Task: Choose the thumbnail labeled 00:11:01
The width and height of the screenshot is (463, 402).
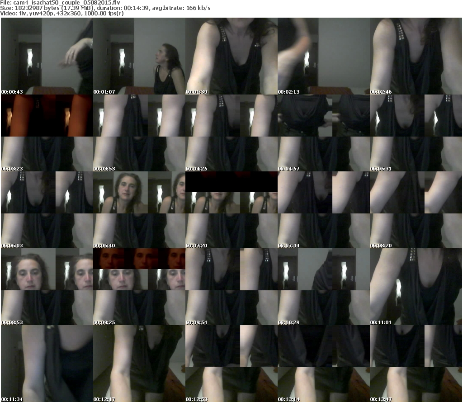Action: tap(416, 287)
